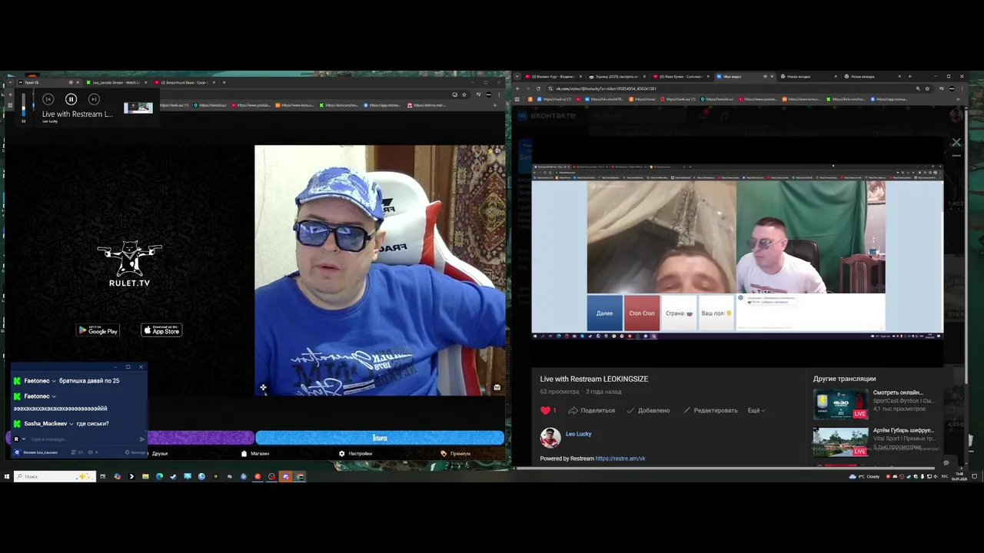Image resolution: width=984 pixels, height=553 pixels.
Task: Tap the Google Play download badge
Action: [x=98, y=330]
